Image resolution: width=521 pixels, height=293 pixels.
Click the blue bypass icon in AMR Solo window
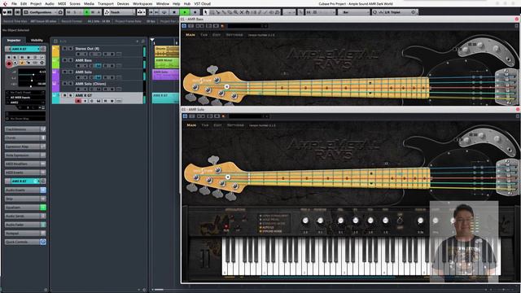click(x=185, y=116)
